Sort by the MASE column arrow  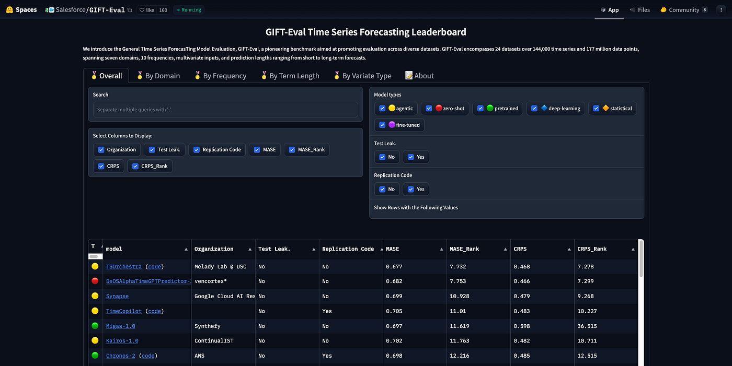point(442,249)
